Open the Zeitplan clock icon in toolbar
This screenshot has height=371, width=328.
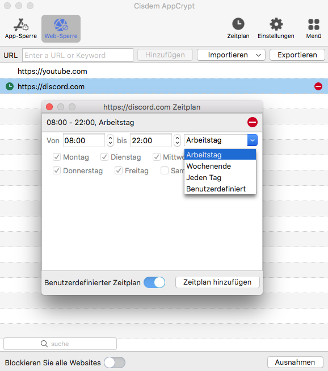pyautogui.click(x=238, y=24)
